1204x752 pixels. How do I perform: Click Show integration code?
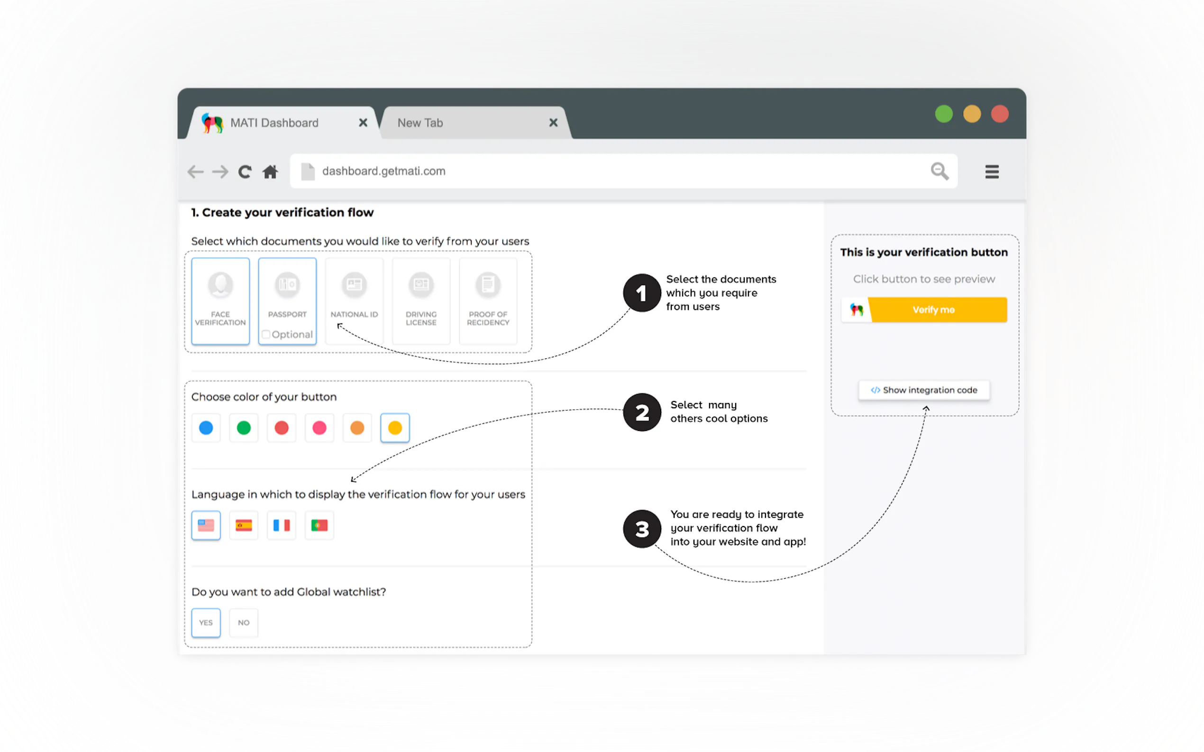point(924,390)
